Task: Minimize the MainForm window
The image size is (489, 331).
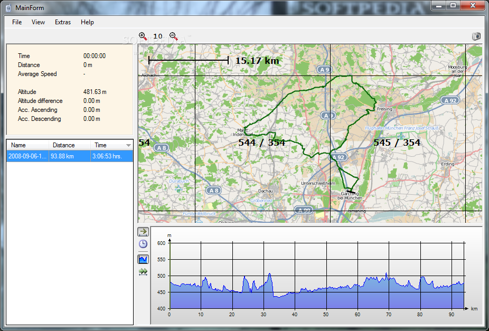Action: [439, 5]
